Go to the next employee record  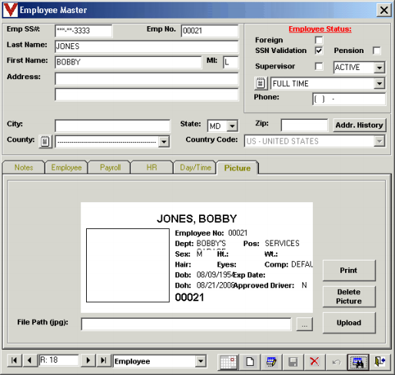(88, 360)
